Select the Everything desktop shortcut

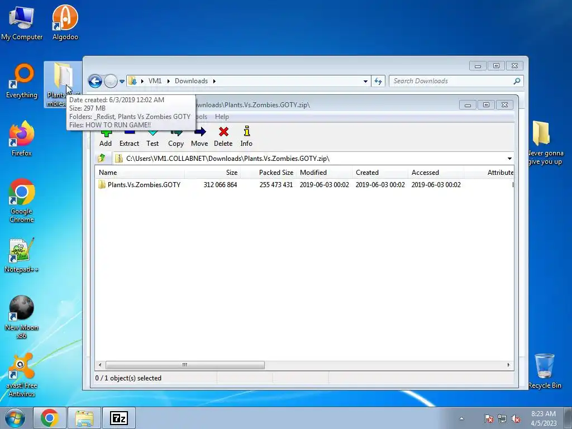(22, 81)
